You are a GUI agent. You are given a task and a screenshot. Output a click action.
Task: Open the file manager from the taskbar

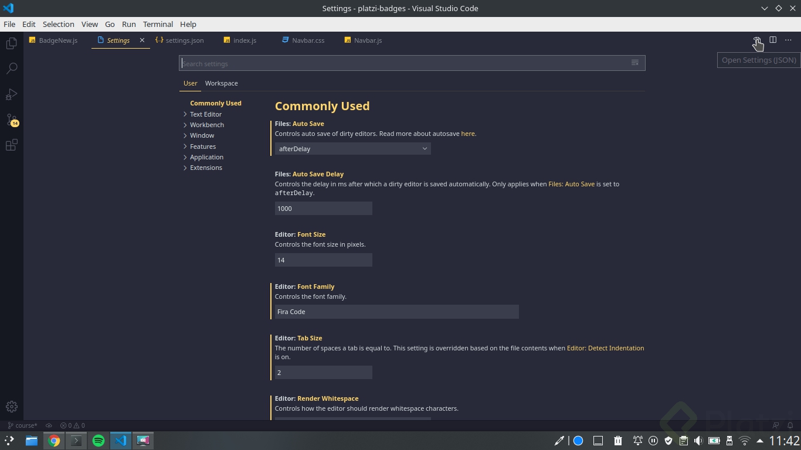(x=32, y=441)
